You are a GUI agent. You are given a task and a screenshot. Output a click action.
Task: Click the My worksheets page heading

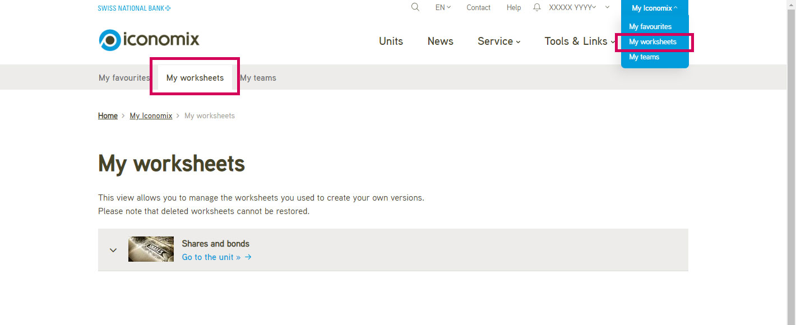pyautogui.click(x=172, y=164)
